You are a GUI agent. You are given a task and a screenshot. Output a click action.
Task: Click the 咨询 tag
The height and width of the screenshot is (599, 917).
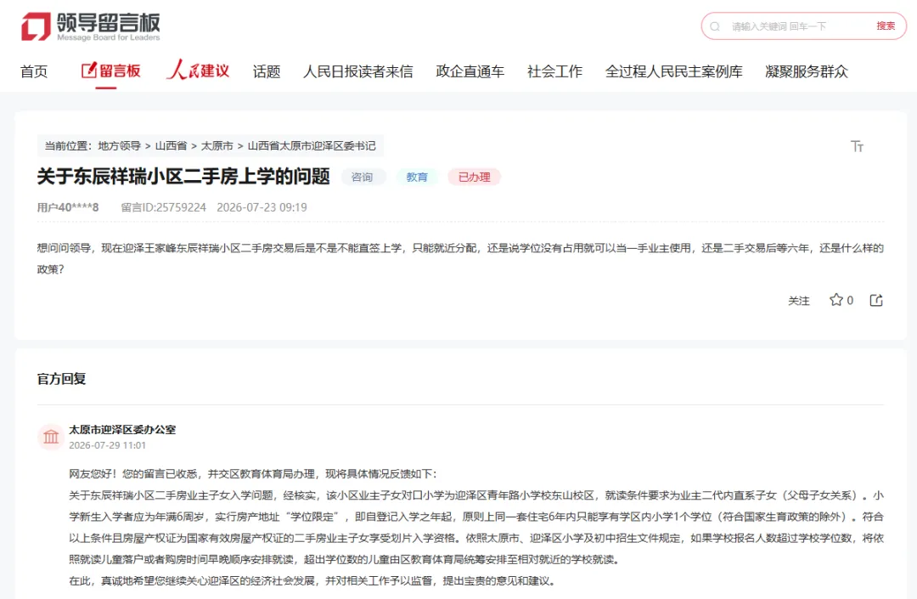point(363,177)
